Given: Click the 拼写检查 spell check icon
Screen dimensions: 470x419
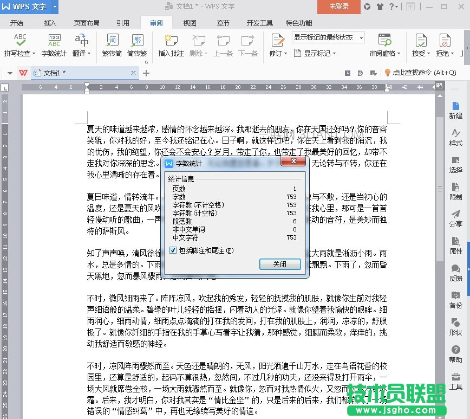Looking at the screenshot, I should [x=20, y=41].
